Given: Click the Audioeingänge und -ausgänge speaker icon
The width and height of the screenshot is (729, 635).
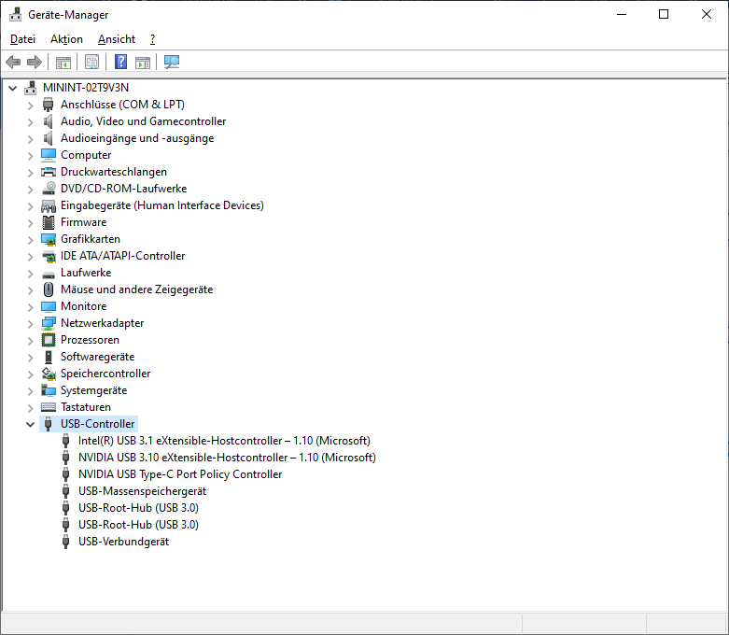Looking at the screenshot, I should click(48, 138).
